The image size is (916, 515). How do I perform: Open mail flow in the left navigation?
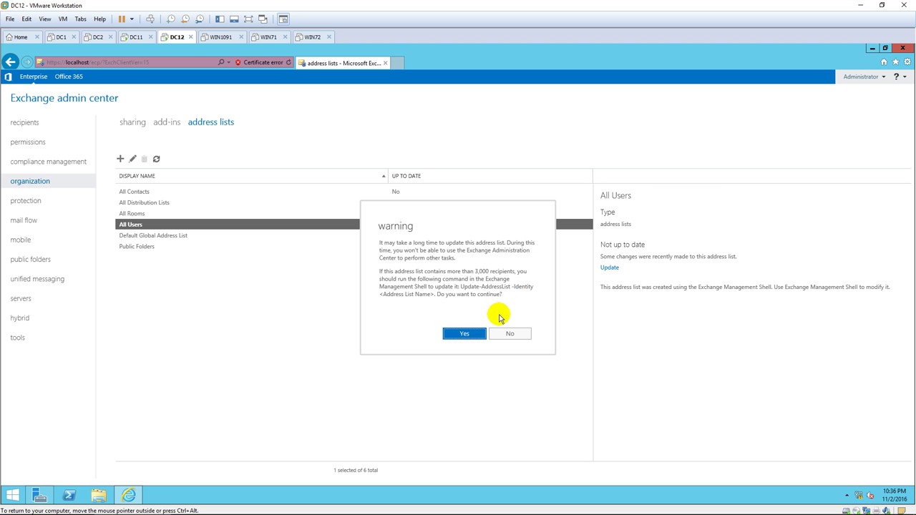[24, 220]
